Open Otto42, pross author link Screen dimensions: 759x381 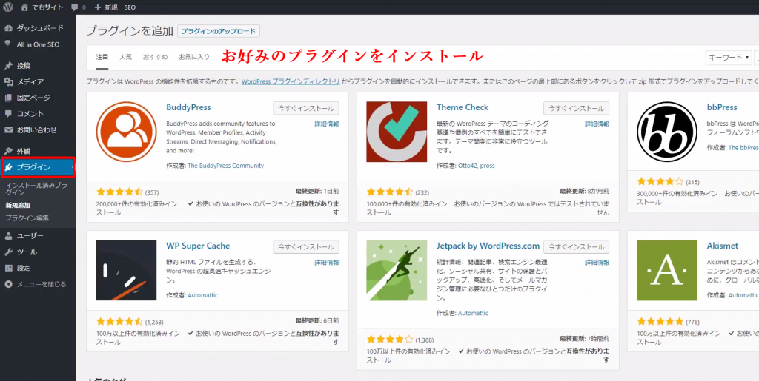477,166
